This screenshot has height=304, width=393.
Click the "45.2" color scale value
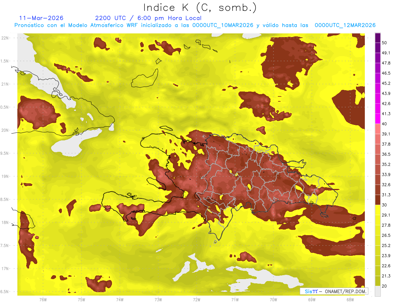pos(386,84)
